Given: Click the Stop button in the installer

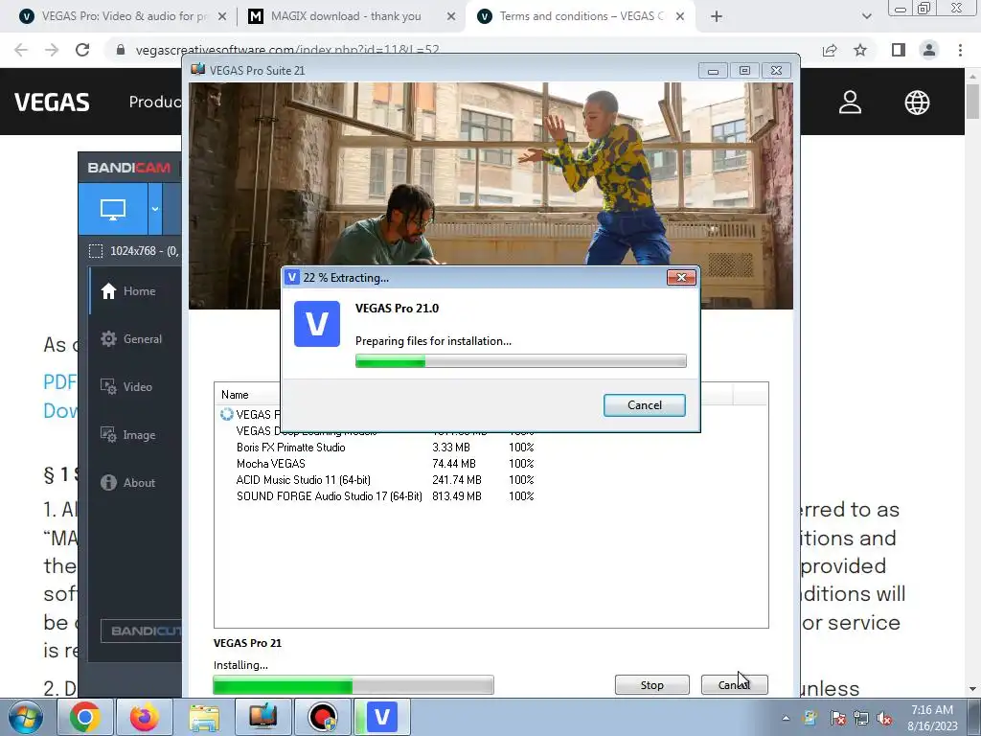Looking at the screenshot, I should (x=651, y=684).
